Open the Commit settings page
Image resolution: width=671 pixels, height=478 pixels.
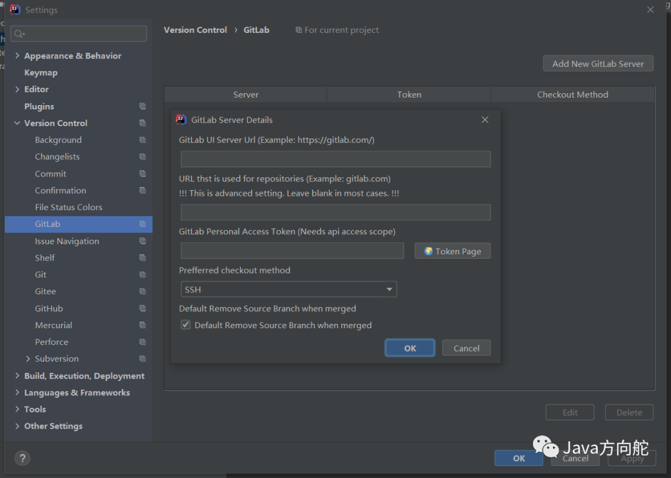(x=50, y=173)
